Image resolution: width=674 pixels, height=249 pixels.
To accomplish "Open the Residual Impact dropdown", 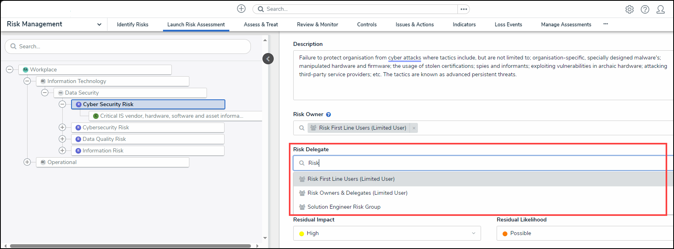I will (387, 233).
